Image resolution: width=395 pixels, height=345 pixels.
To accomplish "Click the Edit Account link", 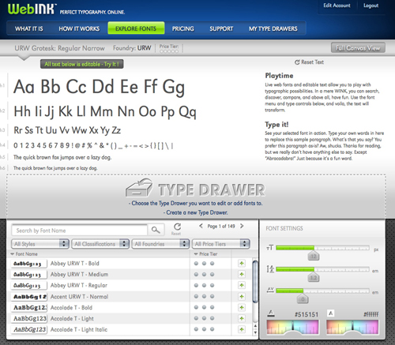I will (337, 6).
